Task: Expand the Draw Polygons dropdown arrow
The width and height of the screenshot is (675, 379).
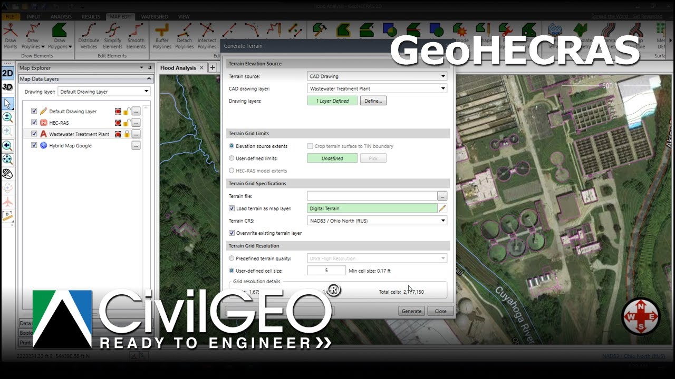Action: pyautogui.click(x=70, y=47)
